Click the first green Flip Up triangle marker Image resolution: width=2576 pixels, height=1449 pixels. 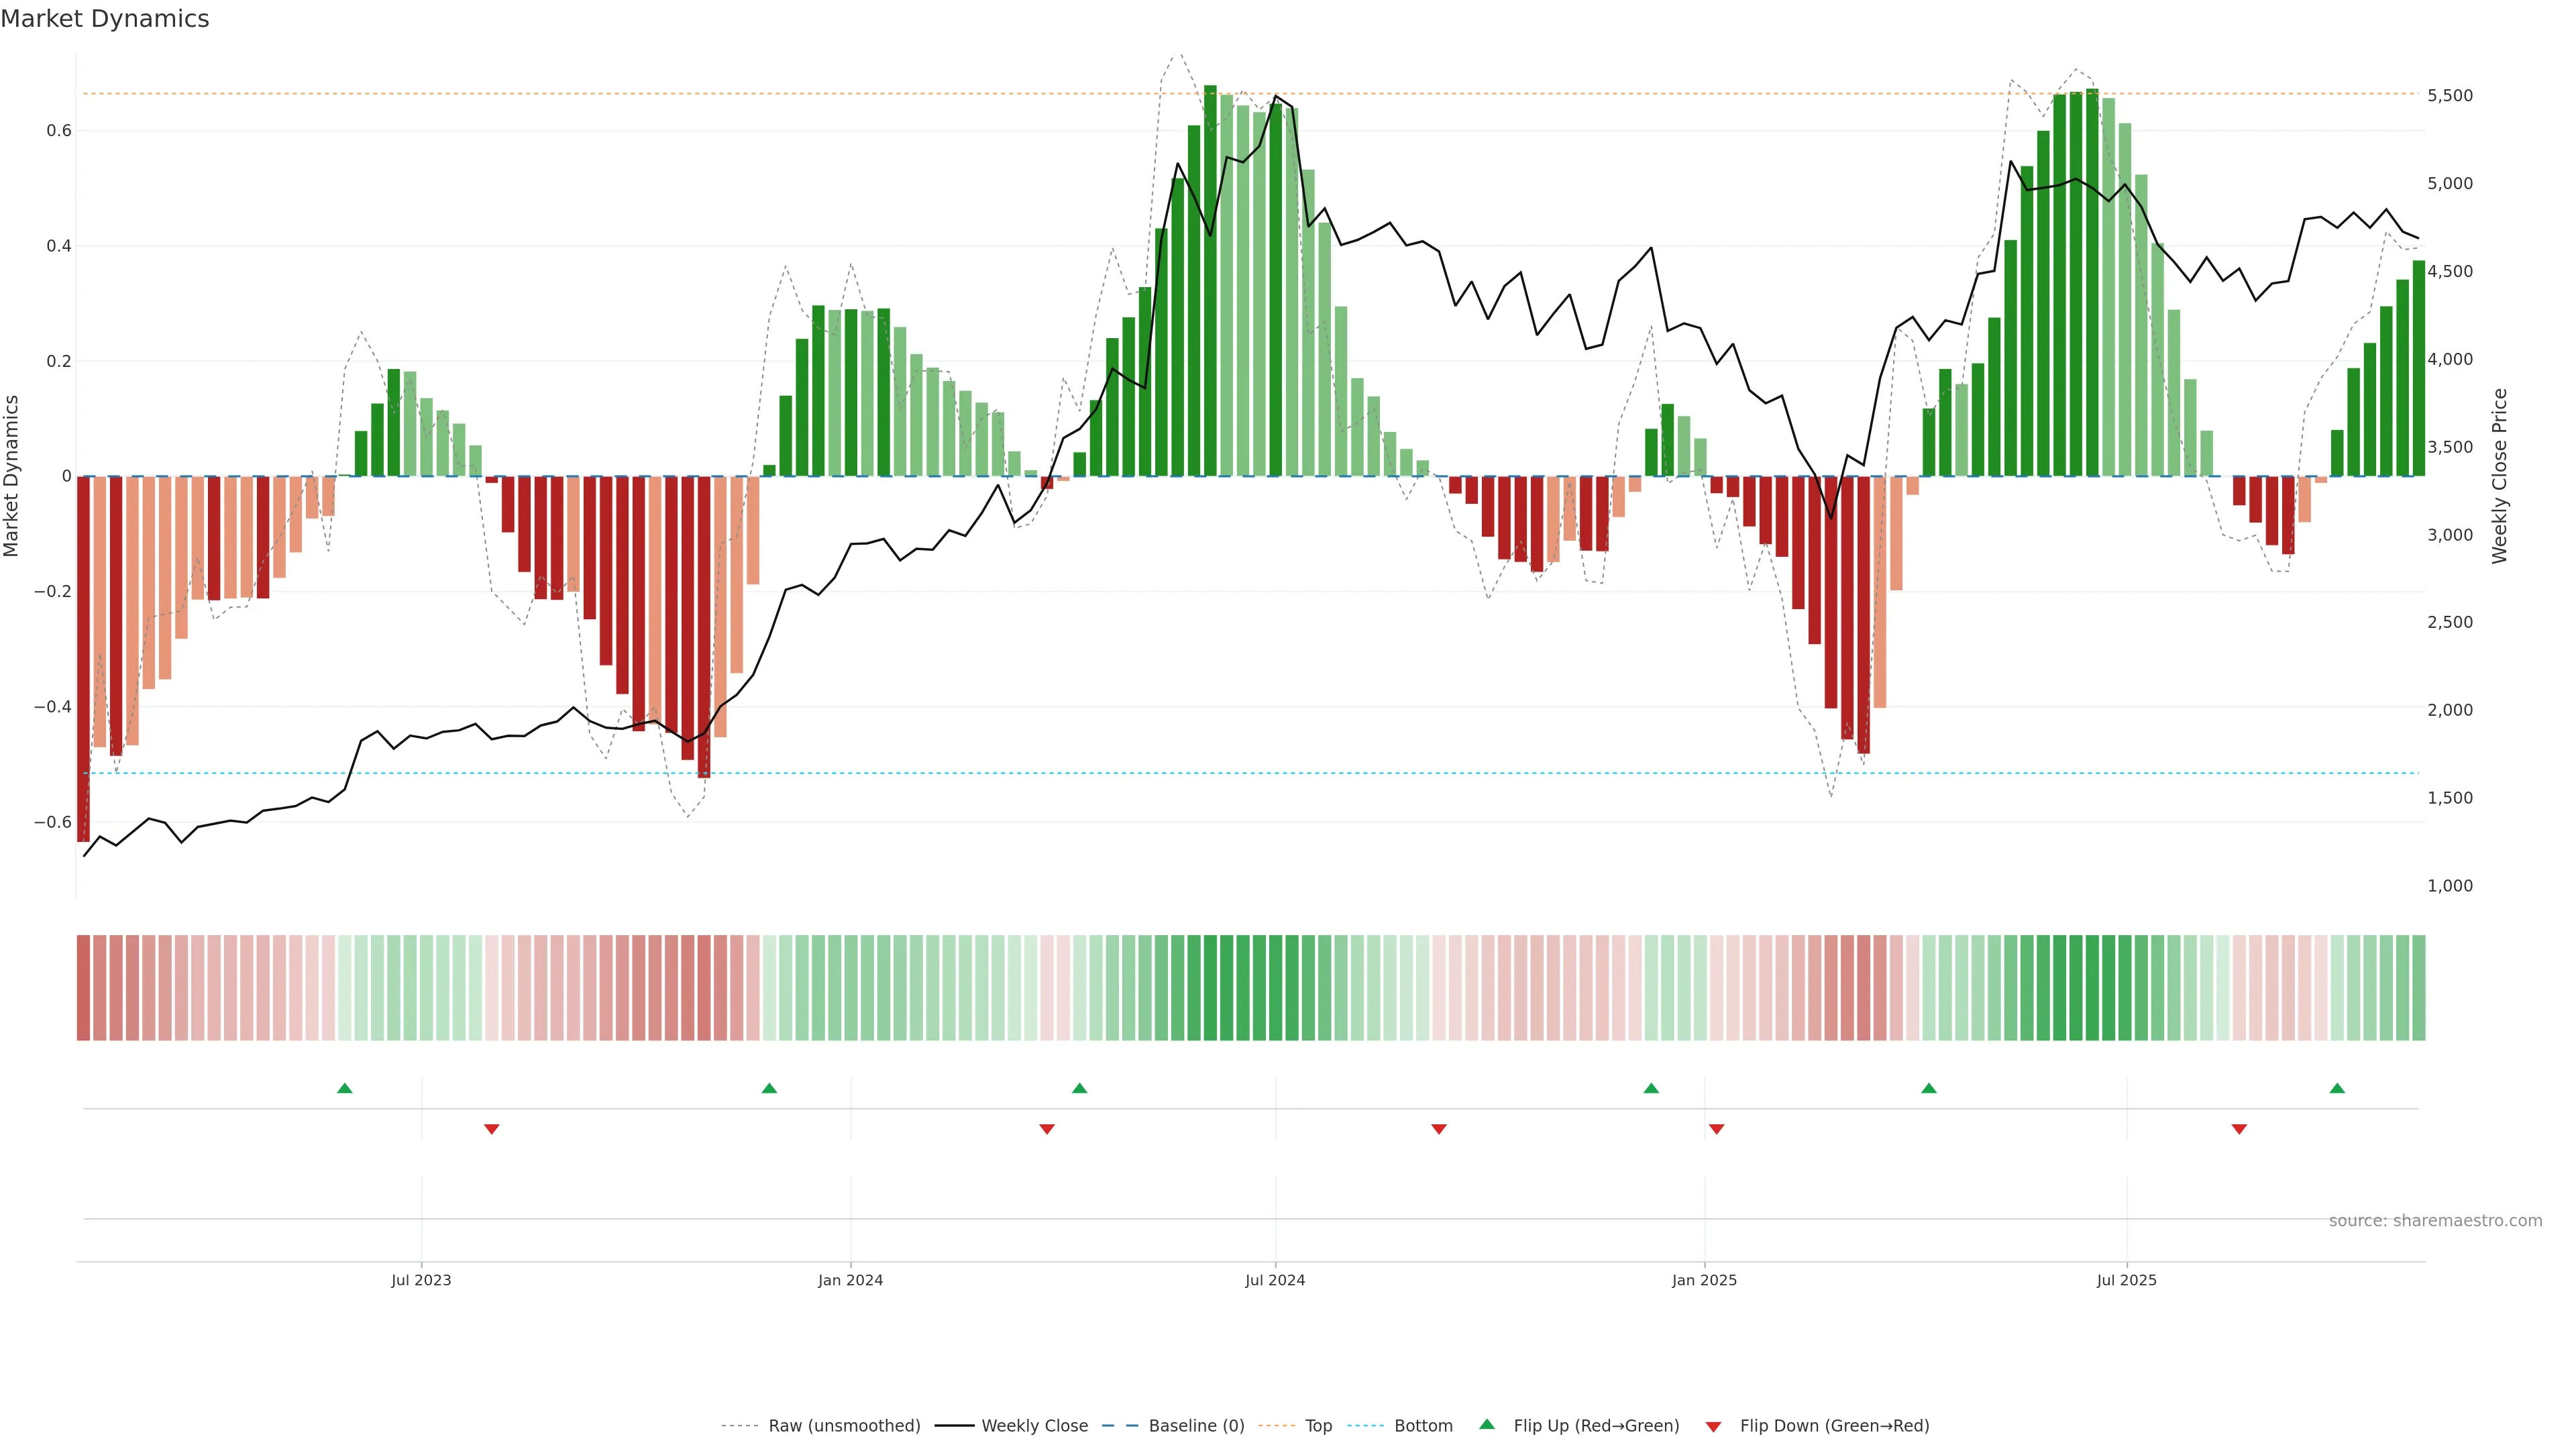345,1088
